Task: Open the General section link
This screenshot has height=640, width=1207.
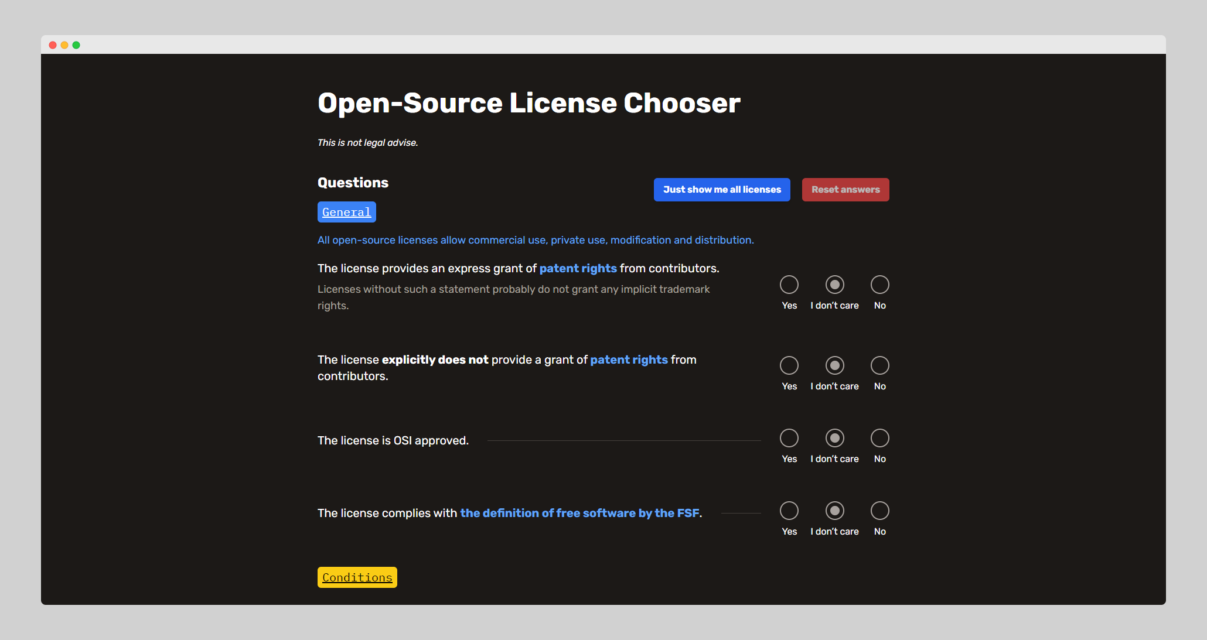Action: click(347, 212)
